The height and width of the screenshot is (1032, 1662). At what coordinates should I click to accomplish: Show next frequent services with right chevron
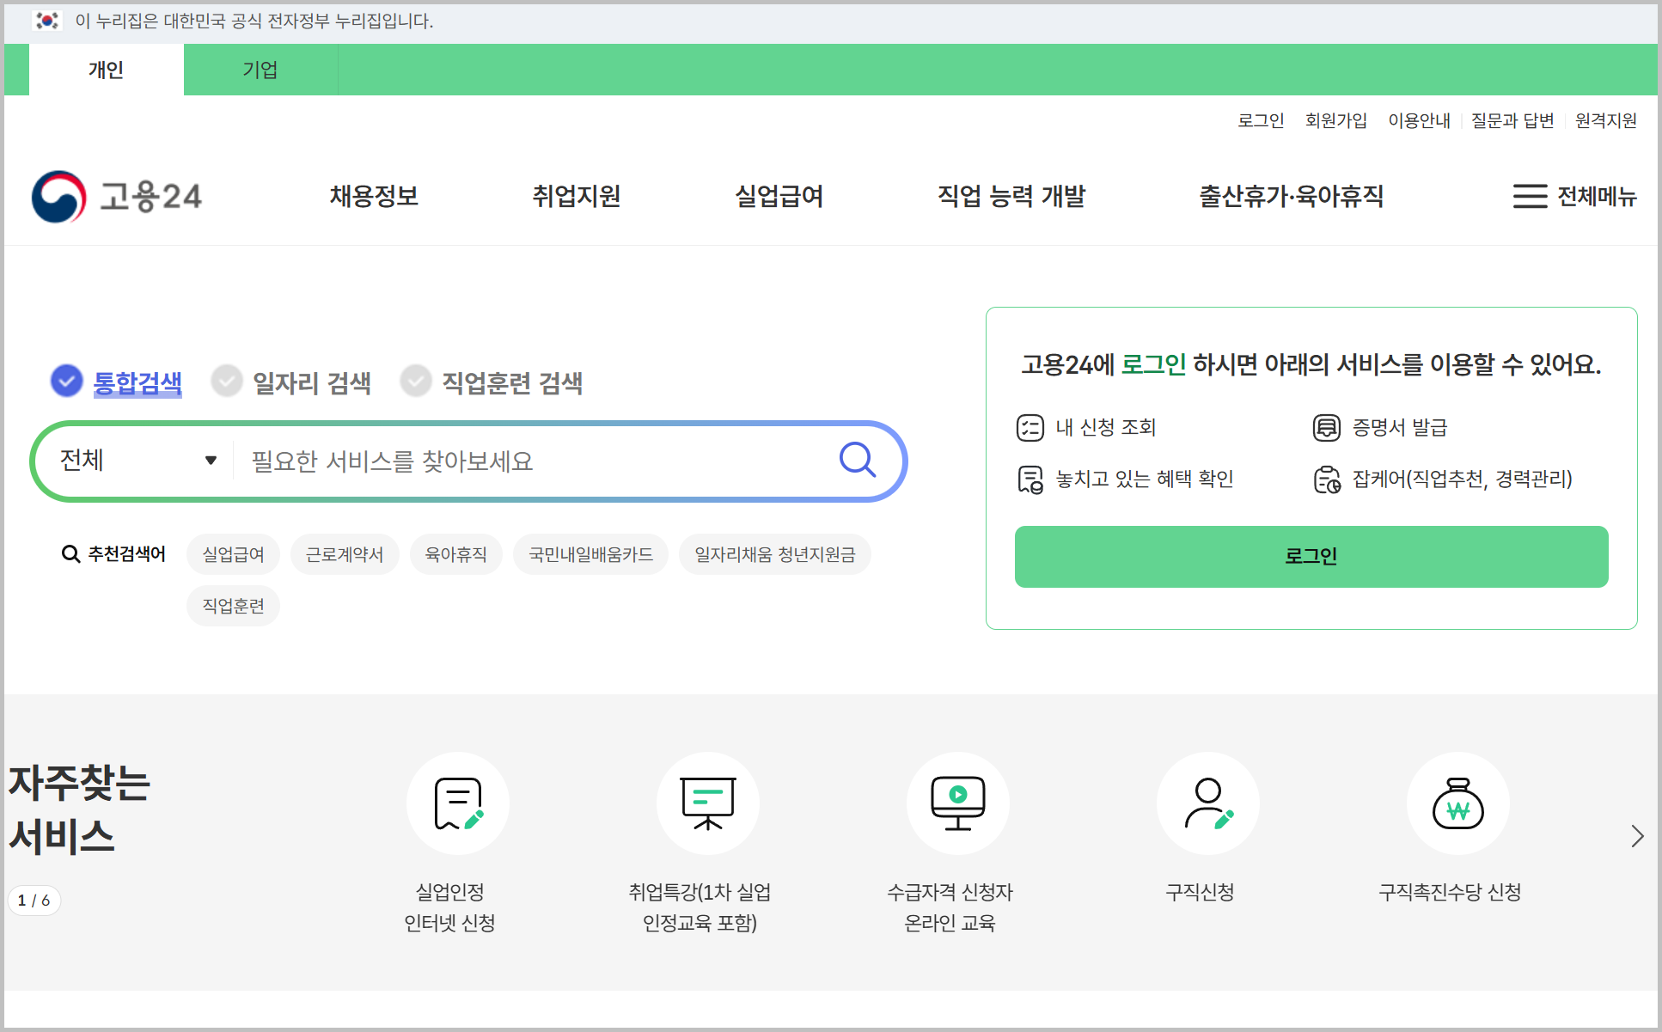click(1636, 836)
